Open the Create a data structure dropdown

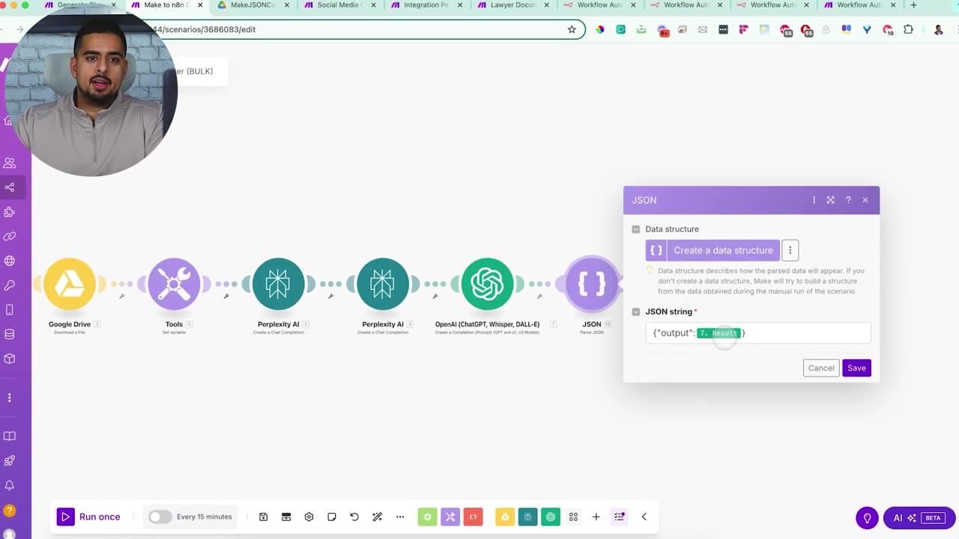click(713, 250)
